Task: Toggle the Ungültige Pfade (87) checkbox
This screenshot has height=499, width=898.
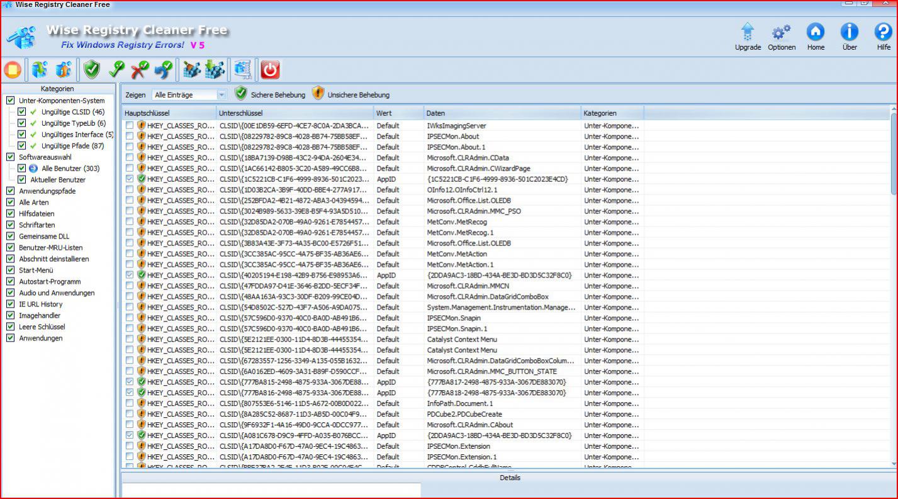Action: [22, 145]
